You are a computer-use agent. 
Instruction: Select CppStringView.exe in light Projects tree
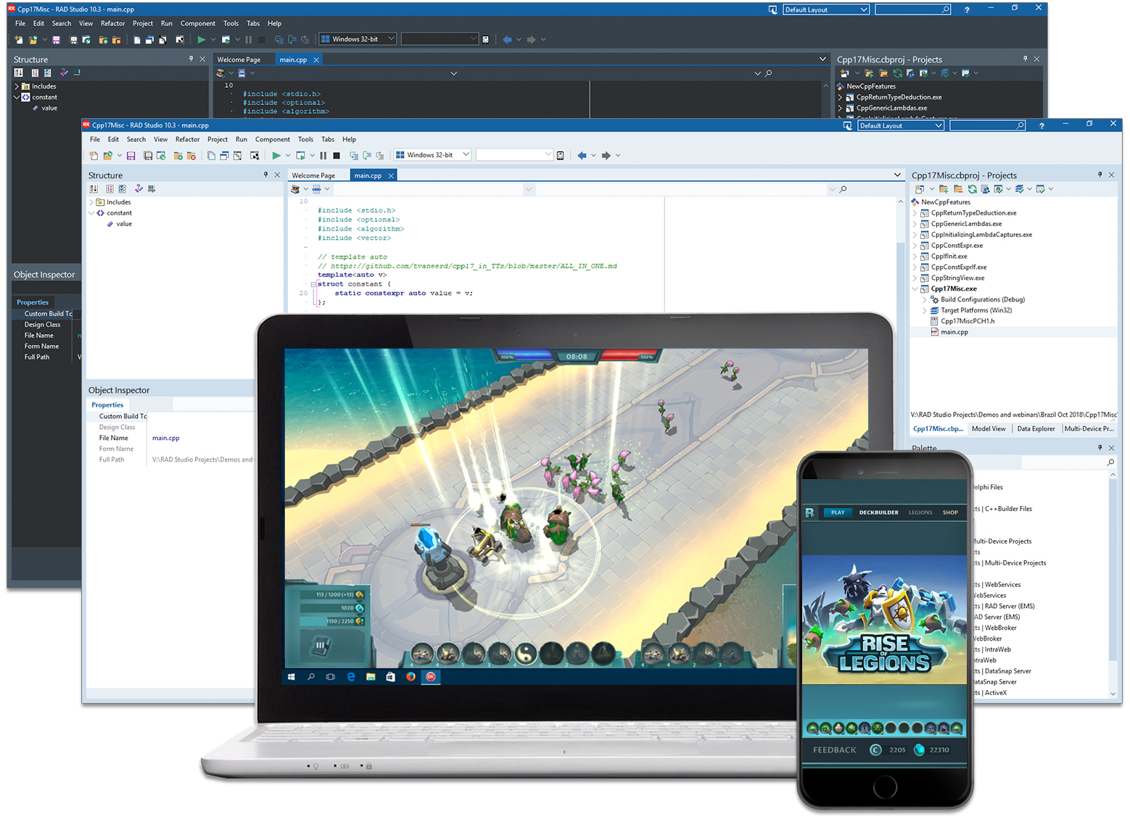[957, 278]
